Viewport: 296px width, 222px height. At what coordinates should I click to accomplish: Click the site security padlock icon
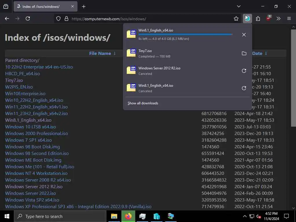pos(66,19)
